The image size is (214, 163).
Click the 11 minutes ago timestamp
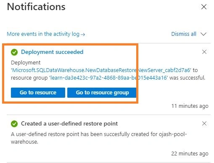point(190,106)
